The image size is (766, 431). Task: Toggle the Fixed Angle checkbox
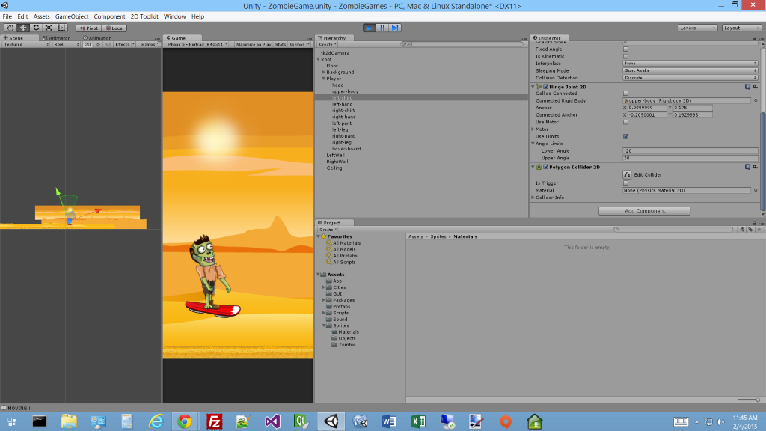(x=626, y=49)
